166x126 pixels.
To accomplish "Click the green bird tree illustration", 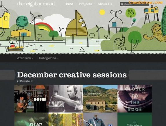I will [131, 17].
